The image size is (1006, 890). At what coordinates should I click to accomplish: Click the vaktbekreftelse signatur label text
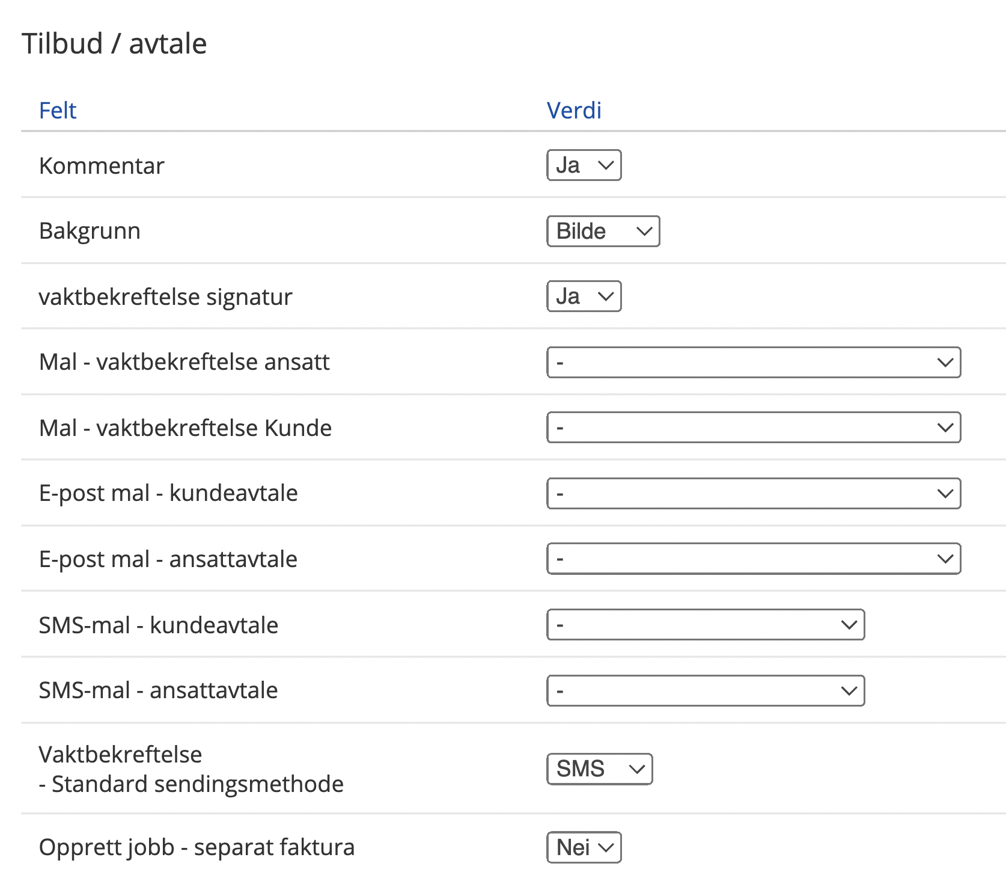tap(165, 297)
